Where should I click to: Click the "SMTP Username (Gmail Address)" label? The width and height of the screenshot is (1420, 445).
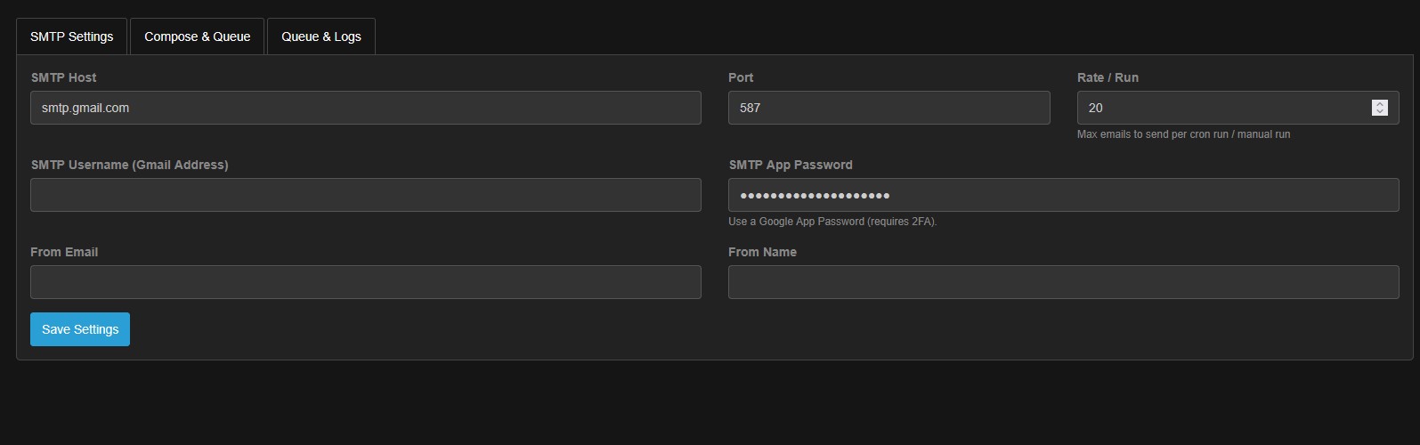129,165
